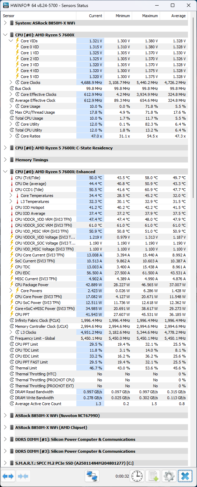197x487 pixels.
Task: Expand the DDR5 DIMM [#1] group
Action: pos(5,439)
